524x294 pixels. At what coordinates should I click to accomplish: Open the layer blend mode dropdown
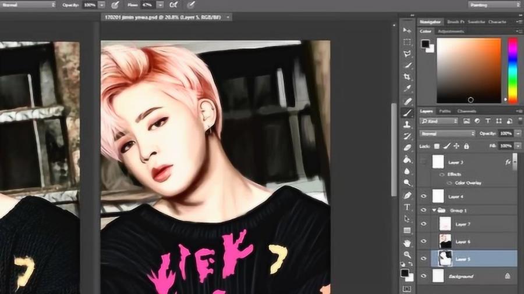click(447, 133)
